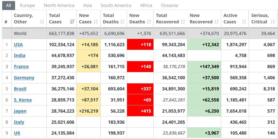
Task: Open the Germany country link
Action: pyautogui.click(x=24, y=78)
